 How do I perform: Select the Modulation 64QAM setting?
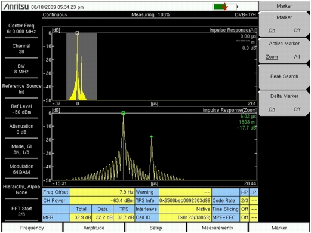[x=21, y=170]
